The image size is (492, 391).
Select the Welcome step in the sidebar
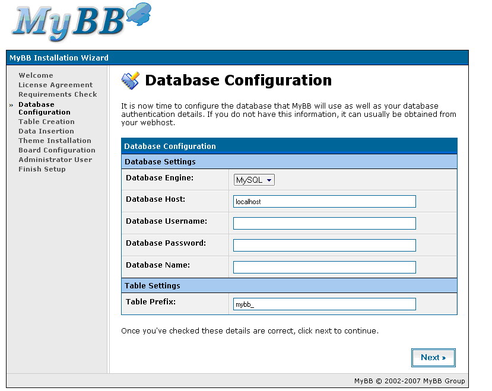click(36, 75)
